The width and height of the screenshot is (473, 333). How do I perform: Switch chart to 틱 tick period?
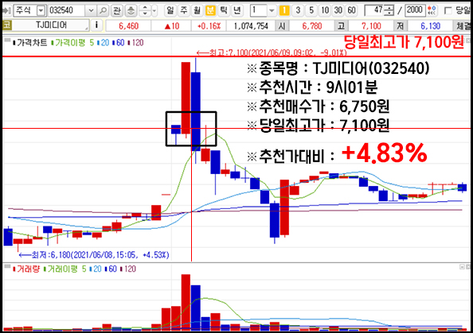[224, 10]
